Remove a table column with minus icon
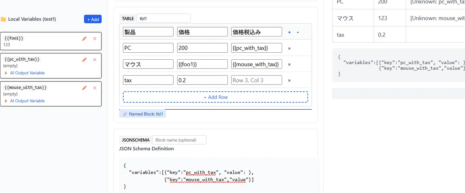 point(298,32)
